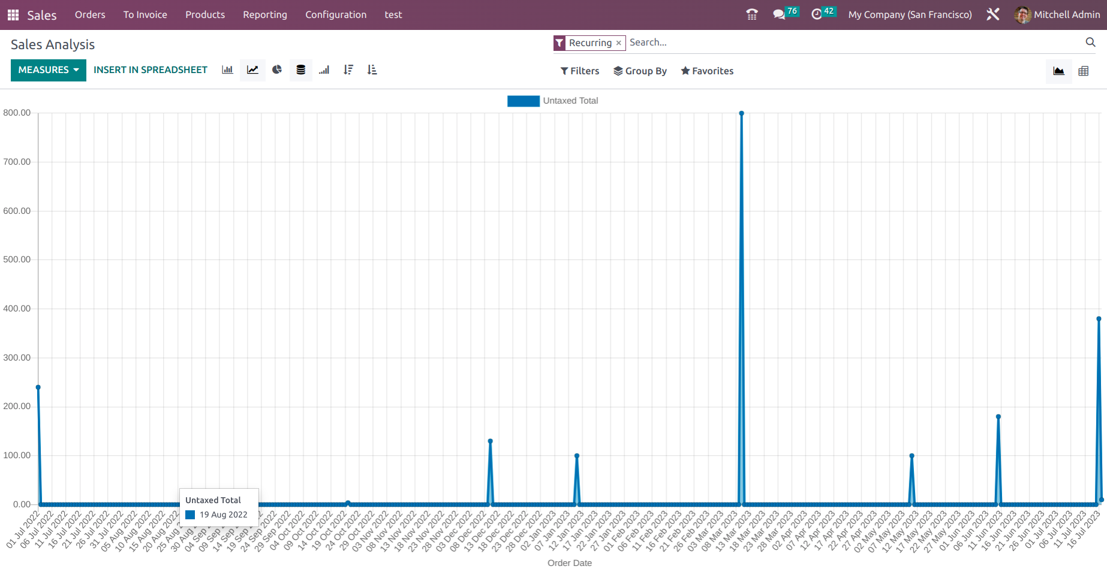The image size is (1107, 572).
Task: Go to the Orders menu
Action: coord(90,14)
